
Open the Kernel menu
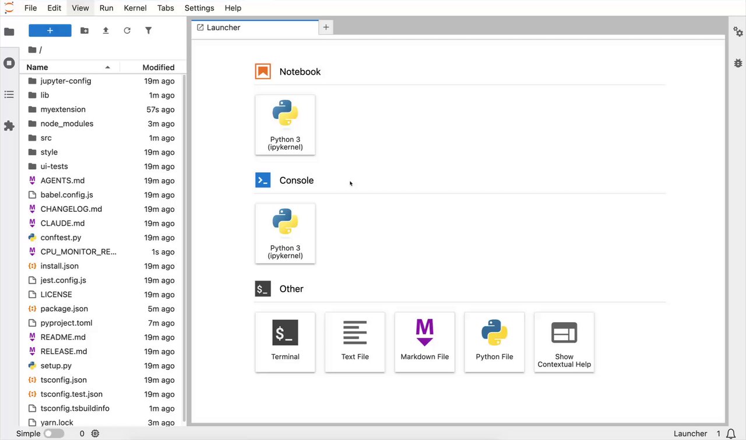pyautogui.click(x=135, y=8)
